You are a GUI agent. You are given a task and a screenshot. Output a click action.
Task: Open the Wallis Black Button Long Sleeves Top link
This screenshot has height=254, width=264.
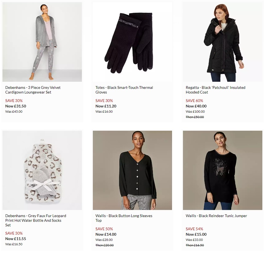coord(124,218)
